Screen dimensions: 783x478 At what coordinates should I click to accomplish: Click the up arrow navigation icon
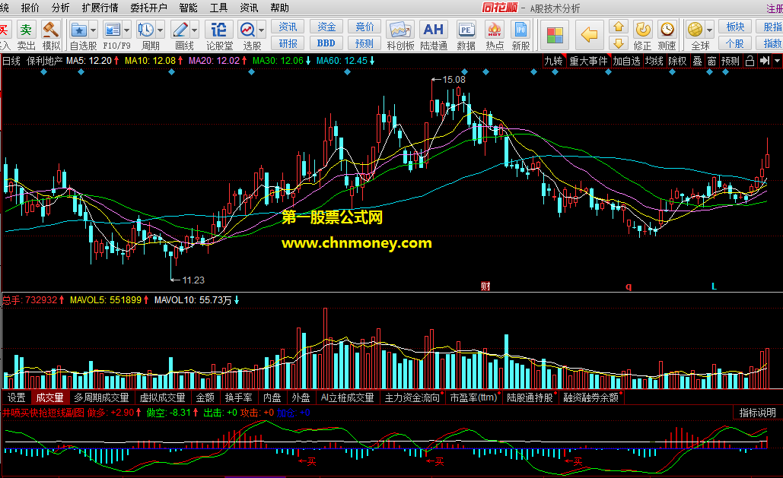click(x=618, y=27)
